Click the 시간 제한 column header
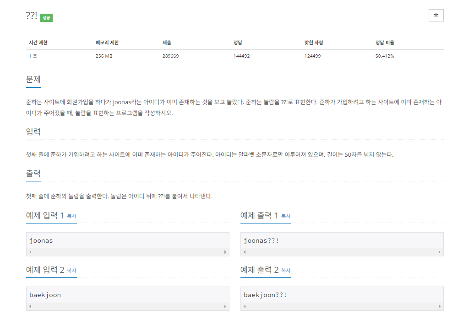The height and width of the screenshot is (319, 474). tap(38, 43)
